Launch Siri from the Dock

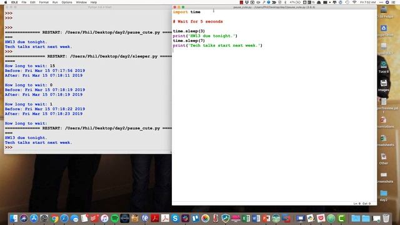(x=24, y=218)
